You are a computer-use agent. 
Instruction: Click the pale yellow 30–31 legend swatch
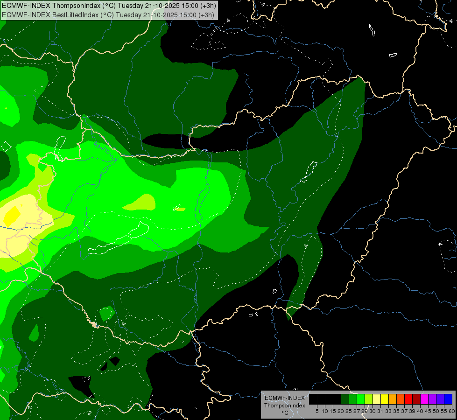click(377, 399)
